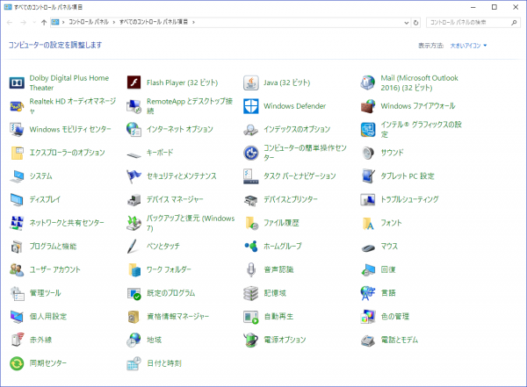Open the ファイル履歴 folder icon
Viewport: 527px width, 387px height.
click(x=250, y=223)
